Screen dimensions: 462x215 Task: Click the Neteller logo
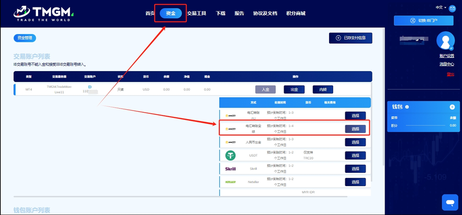(x=230, y=182)
